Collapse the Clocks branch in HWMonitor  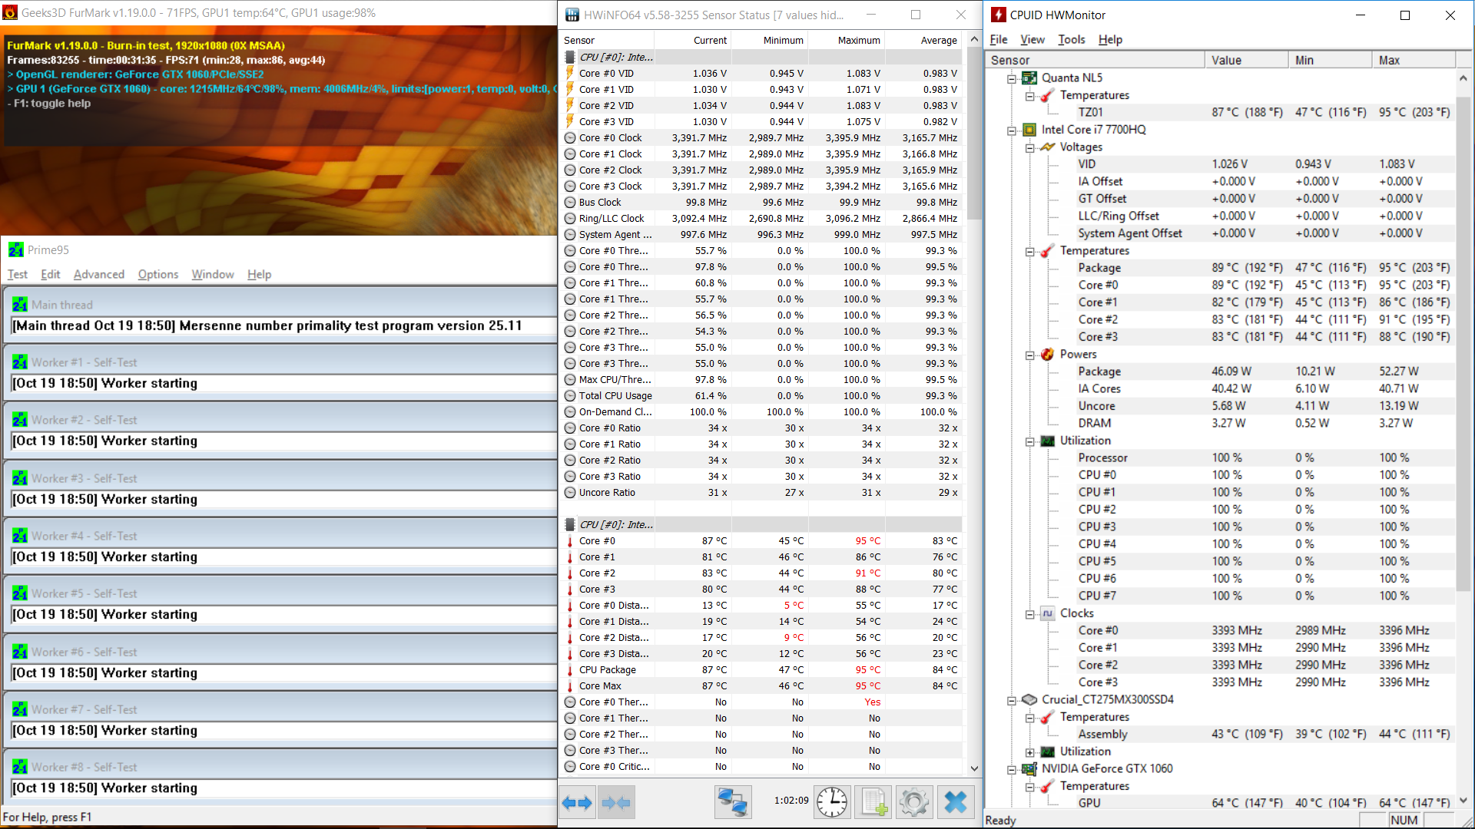click(1030, 614)
